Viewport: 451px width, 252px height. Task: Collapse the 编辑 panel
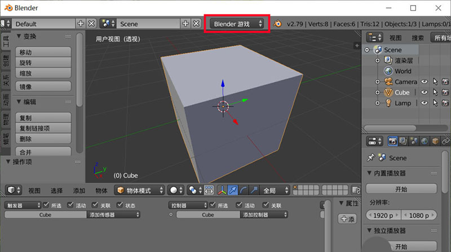tap(19, 102)
